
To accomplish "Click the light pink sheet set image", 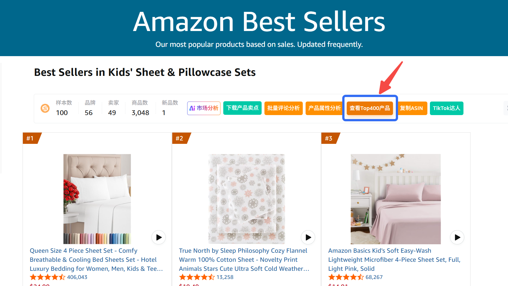I will tap(396, 199).
